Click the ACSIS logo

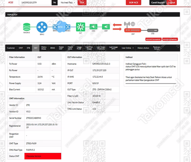click(x=11, y=2)
